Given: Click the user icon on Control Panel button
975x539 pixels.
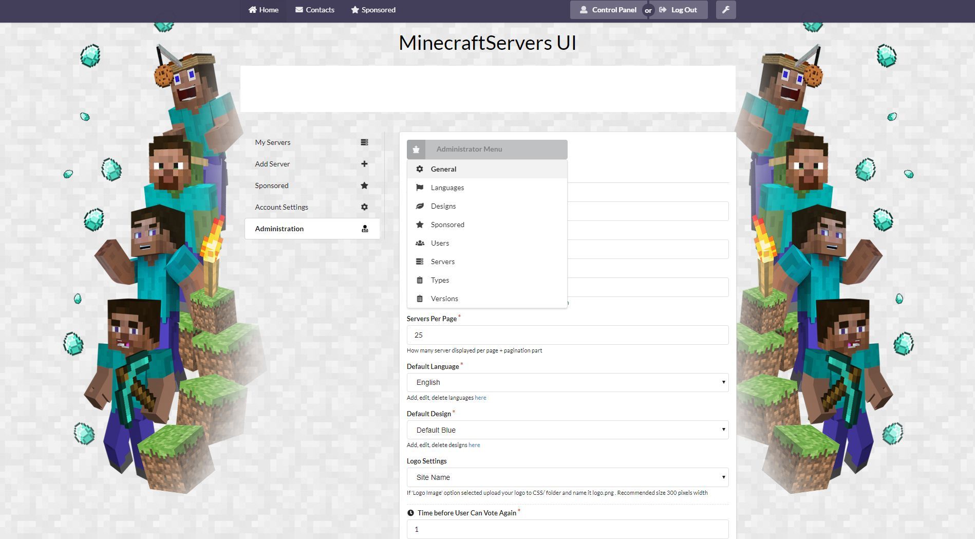Looking at the screenshot, I should point(584,10).
